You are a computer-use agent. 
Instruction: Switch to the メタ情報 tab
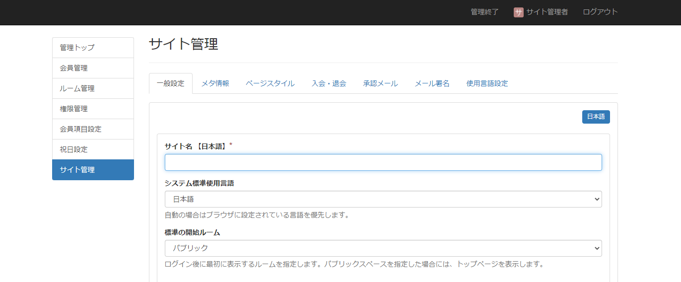click(x=215, y=83)
